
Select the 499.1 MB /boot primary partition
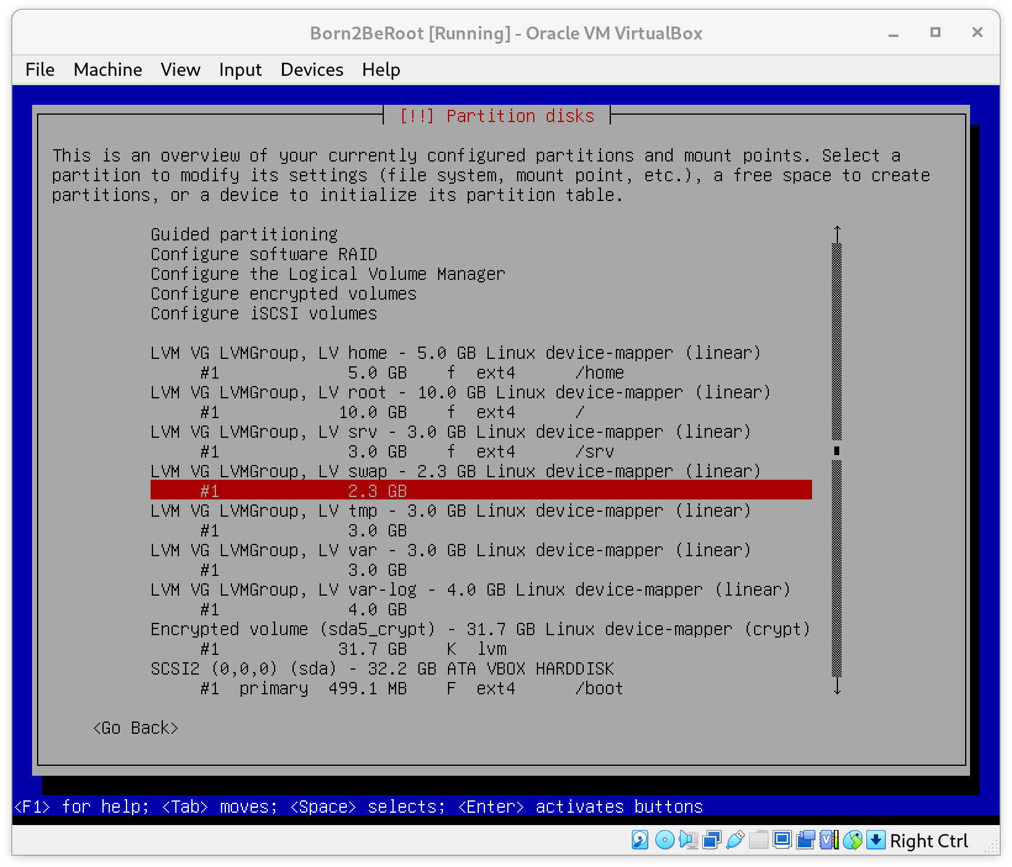pos(481,688)
